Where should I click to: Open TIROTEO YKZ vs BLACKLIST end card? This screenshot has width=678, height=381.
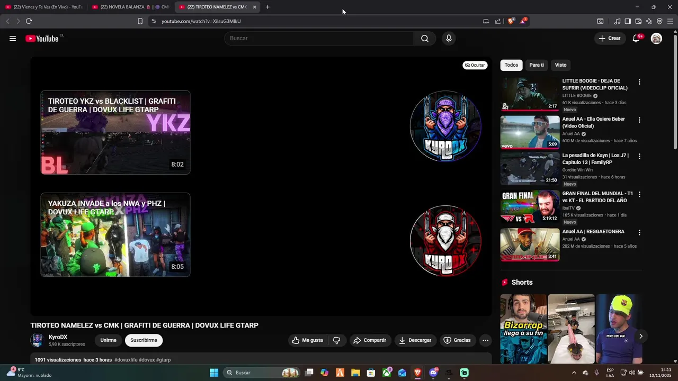pyautogui.click(x=115, y=132)
